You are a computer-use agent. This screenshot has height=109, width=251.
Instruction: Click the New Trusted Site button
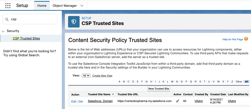tap(159, 88)
